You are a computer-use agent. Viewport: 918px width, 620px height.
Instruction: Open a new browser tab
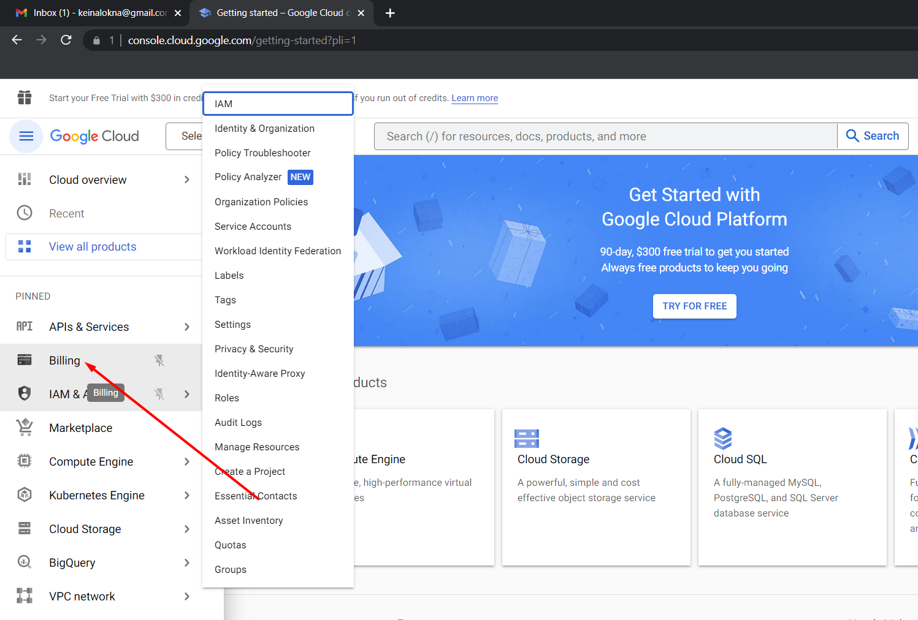390,13
